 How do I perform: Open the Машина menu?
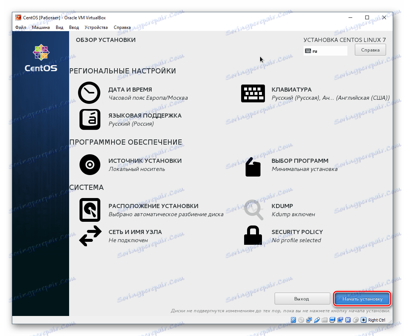pyautogui.click(x=41, y=27)
